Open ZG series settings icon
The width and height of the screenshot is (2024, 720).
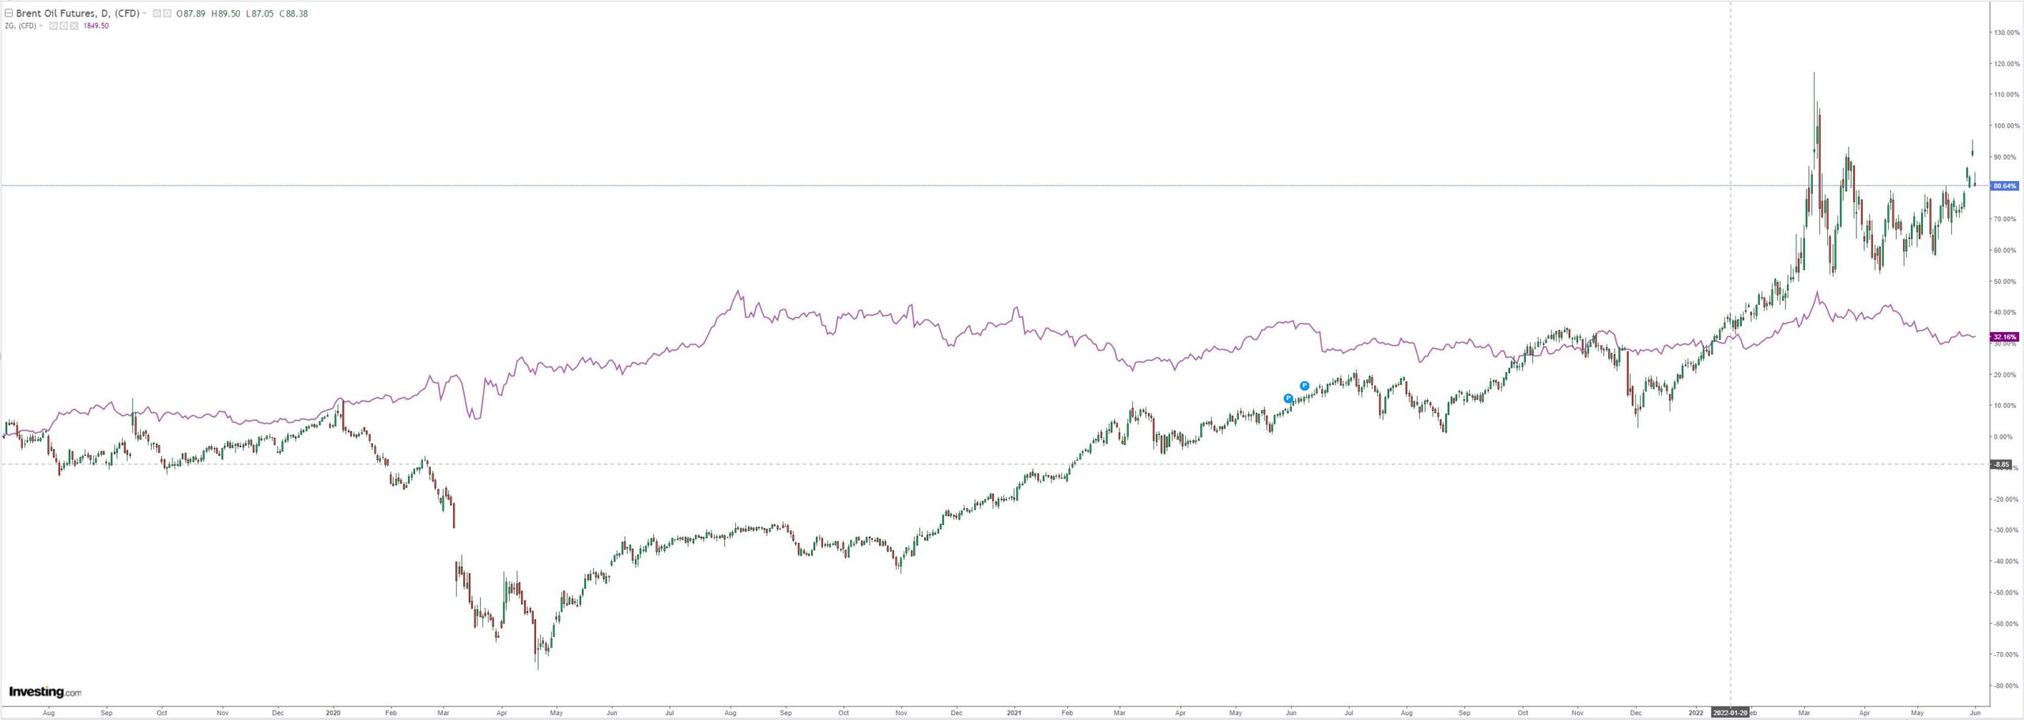(64, 26)
